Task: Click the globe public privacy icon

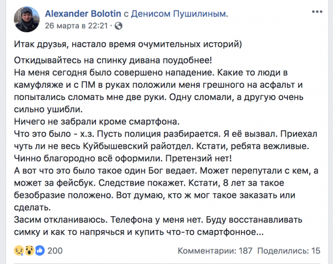Action: (118, 26)
